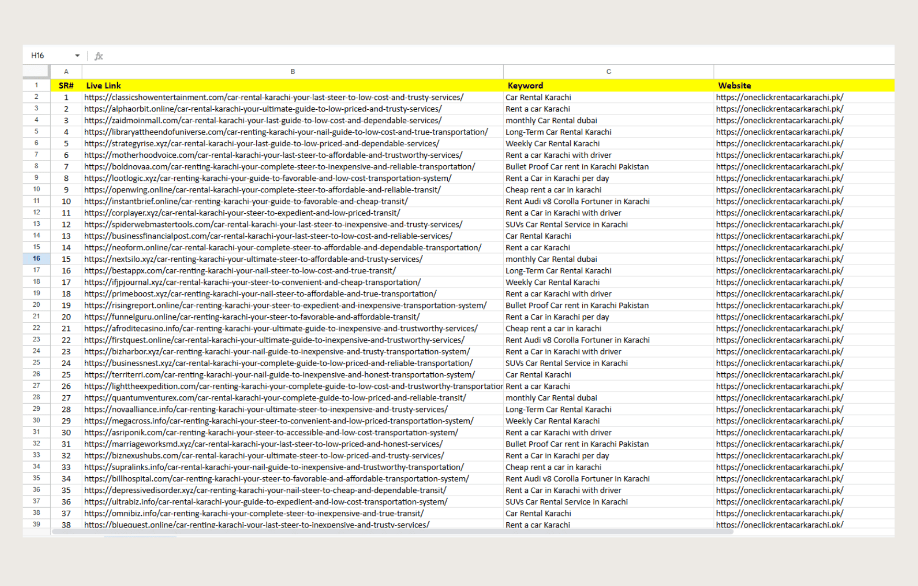Select the 'Cheap rent a car in karachi' cell in row 10

[553, 190]
